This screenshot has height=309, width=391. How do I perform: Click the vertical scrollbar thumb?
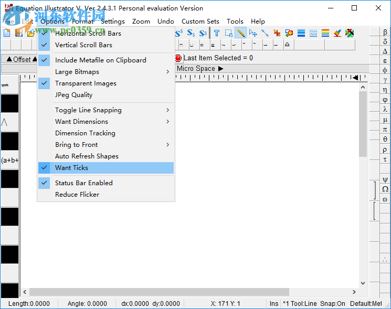pos(363,124)
